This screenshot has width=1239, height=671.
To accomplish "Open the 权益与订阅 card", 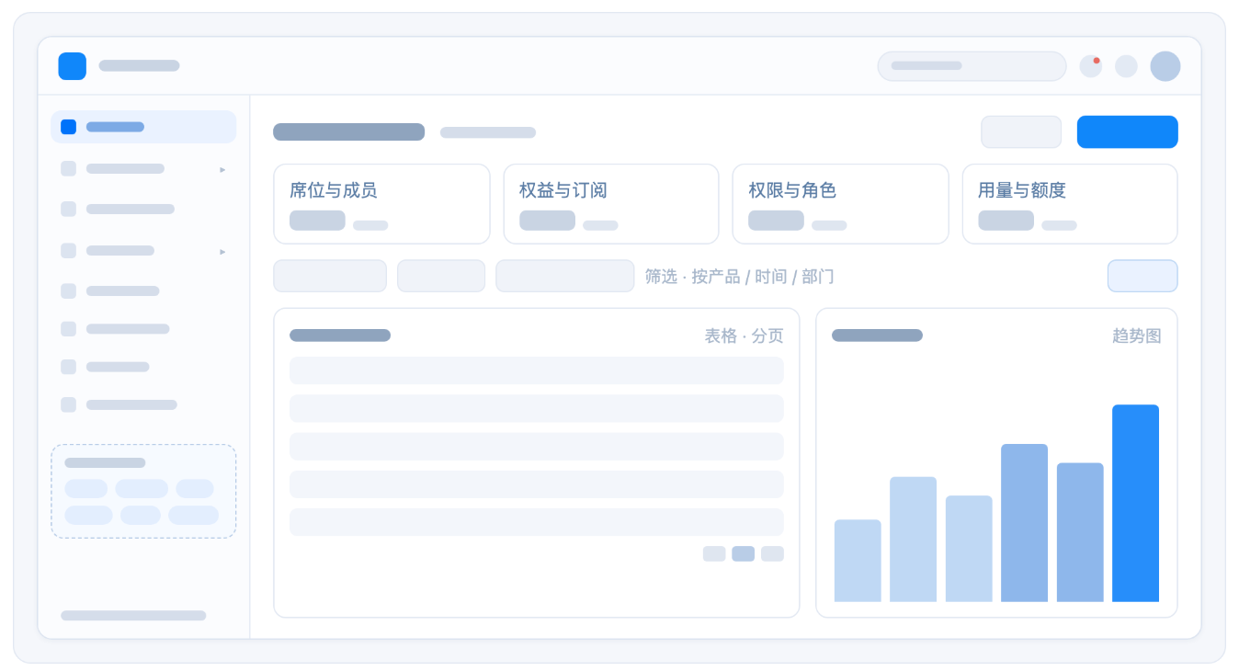I will pyautogui.click(x=611, y=204).
